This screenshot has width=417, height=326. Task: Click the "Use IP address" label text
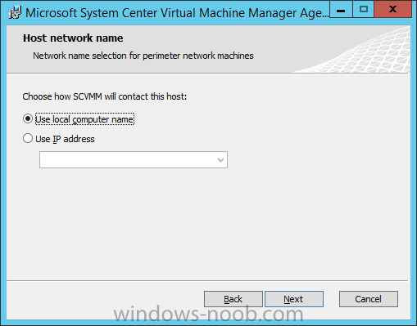click(65, 139)
